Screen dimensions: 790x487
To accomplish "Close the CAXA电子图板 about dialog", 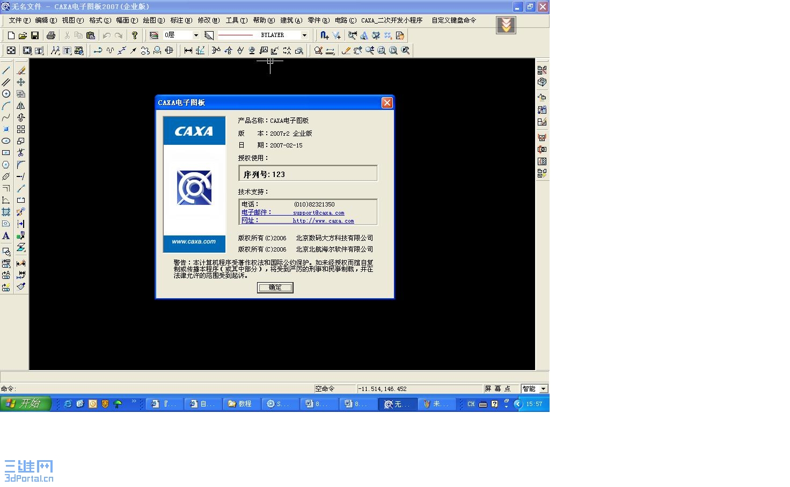I will point(387,102).
